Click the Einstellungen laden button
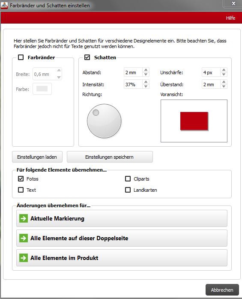 37,157
